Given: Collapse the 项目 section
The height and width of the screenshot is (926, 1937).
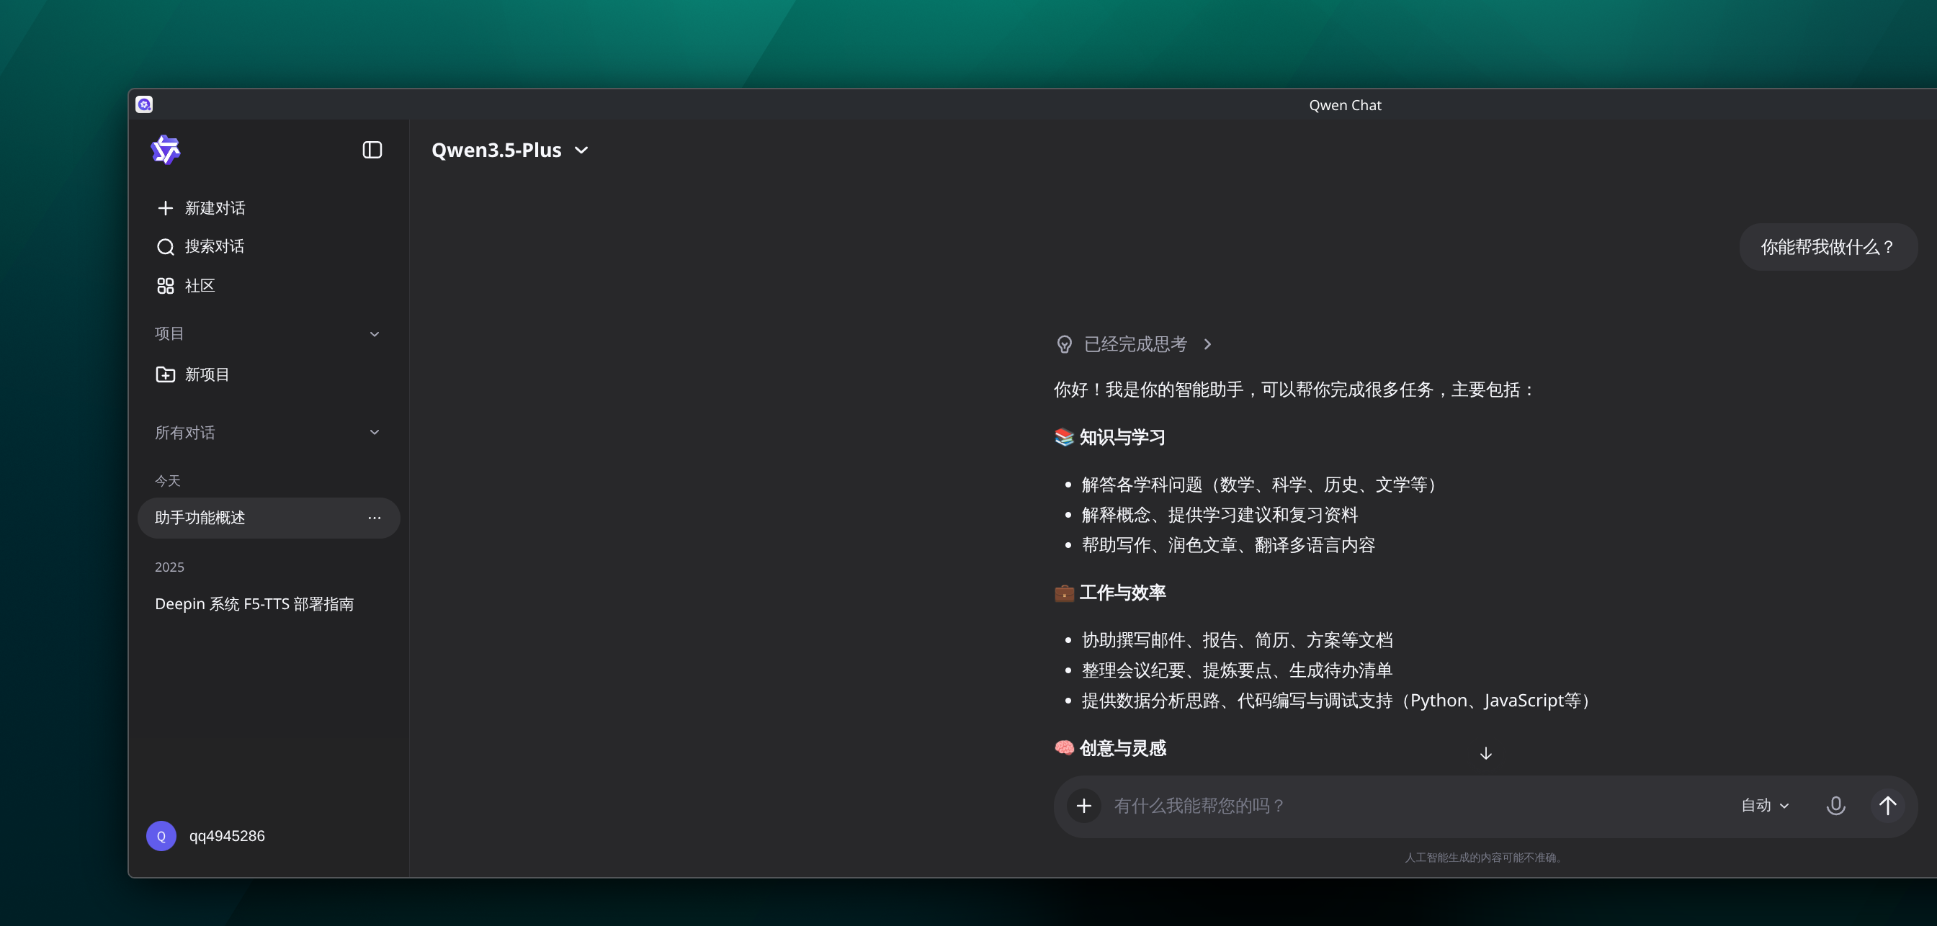Looking at the screenshot, I should [x=375, y=333].
